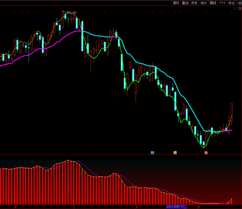Image resolution: width=242 pixels, height=209 pixels.
Task: Open the 历史 history menu
Action: pyautogui.click(x=194, y=3)
